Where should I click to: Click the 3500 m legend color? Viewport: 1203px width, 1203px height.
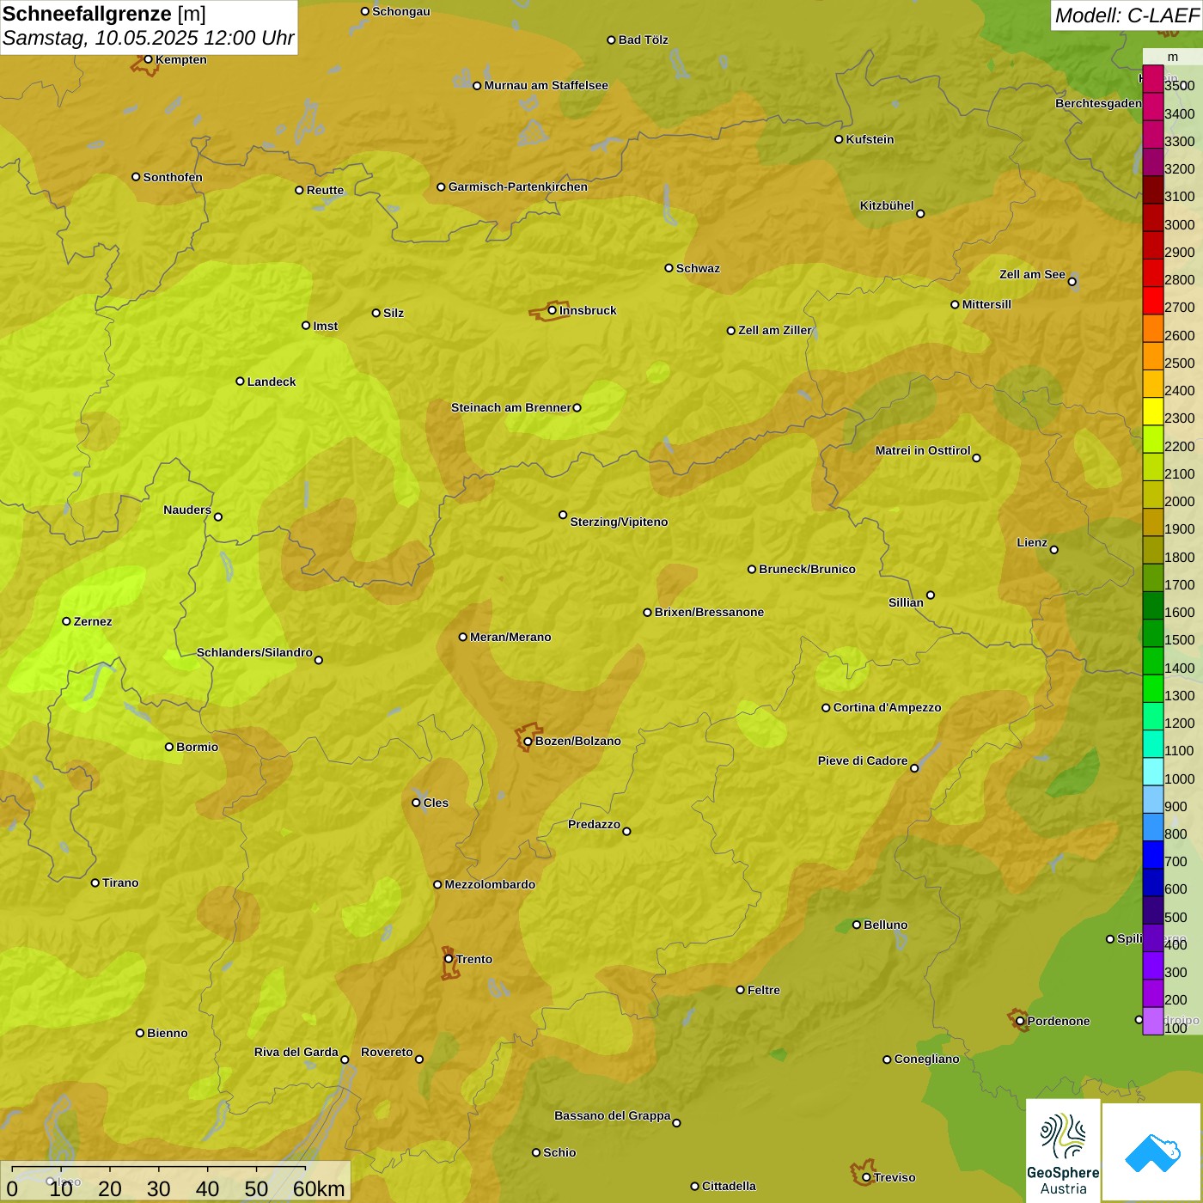click(1152, 79)
